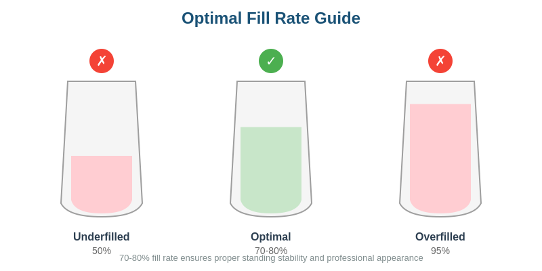The height and width of the screenshot is (271, 542).
Task: Click the bold "Optimal" label below the glass
Action: [x=271, y=236]
